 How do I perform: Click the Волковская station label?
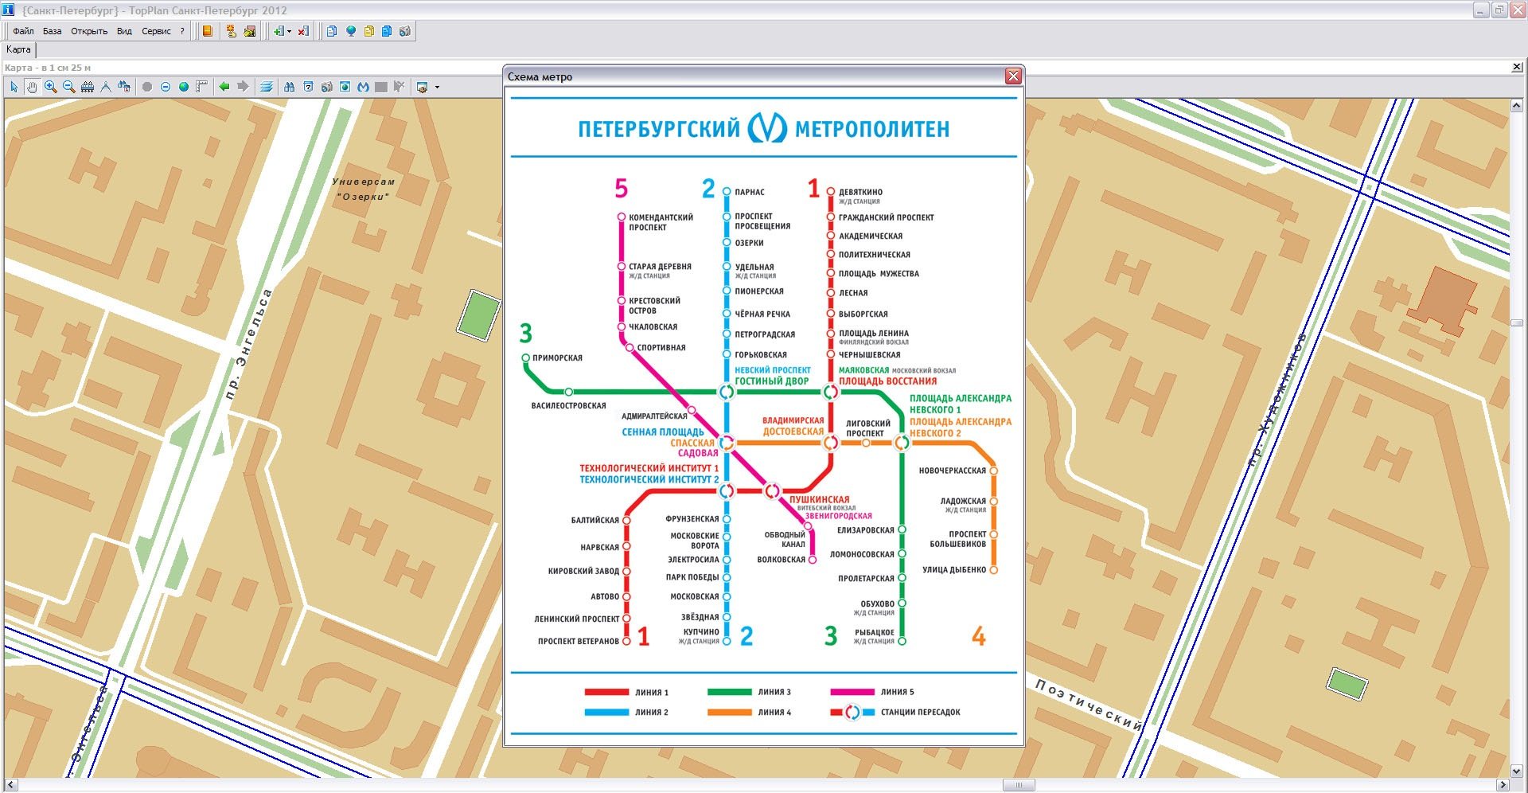[781, 560]
